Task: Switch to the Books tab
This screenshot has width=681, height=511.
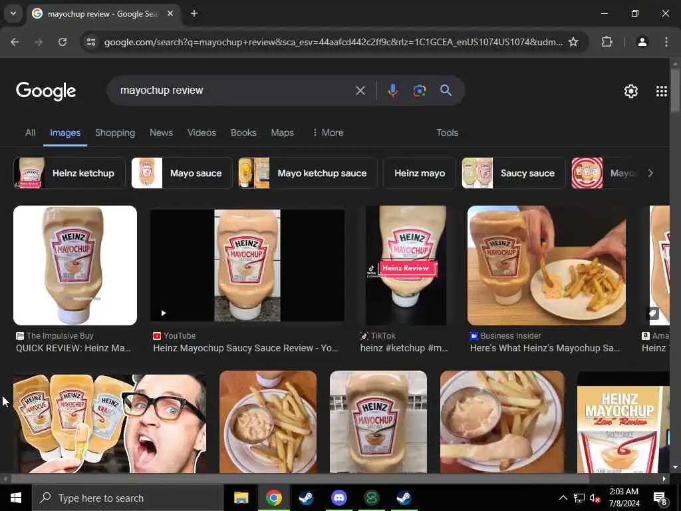Action: (x=243, y=132)
